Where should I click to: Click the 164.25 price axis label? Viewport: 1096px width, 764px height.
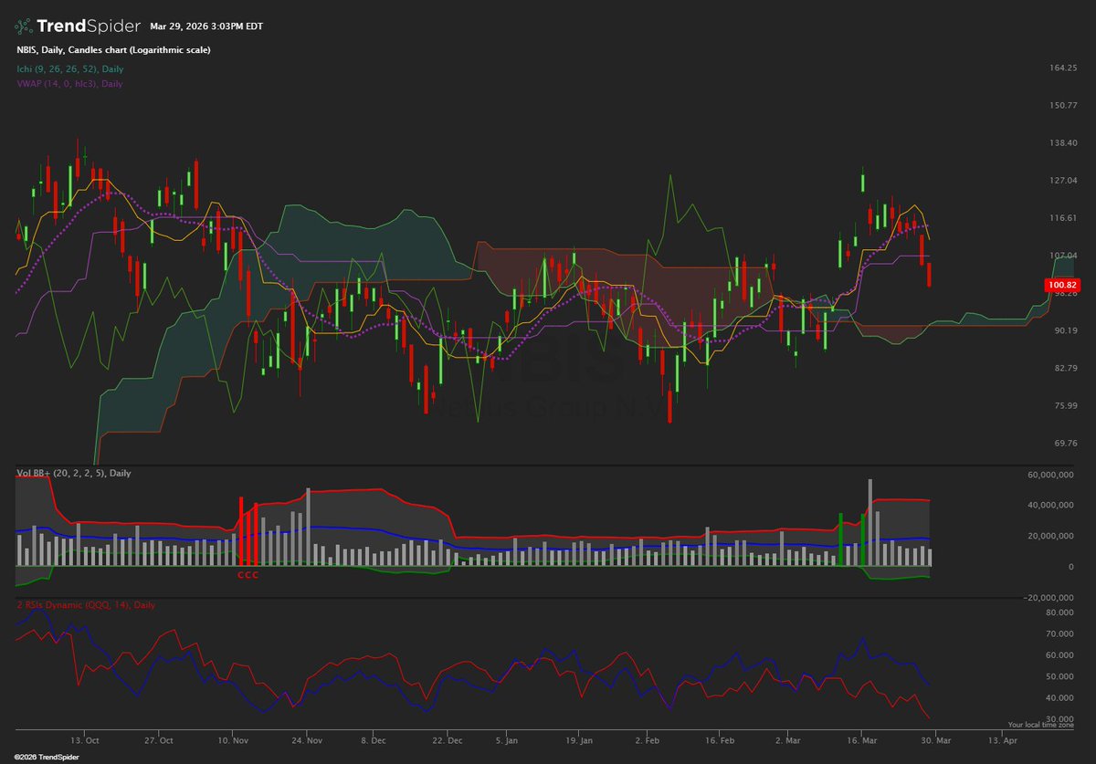click(x=1063, y=68)
